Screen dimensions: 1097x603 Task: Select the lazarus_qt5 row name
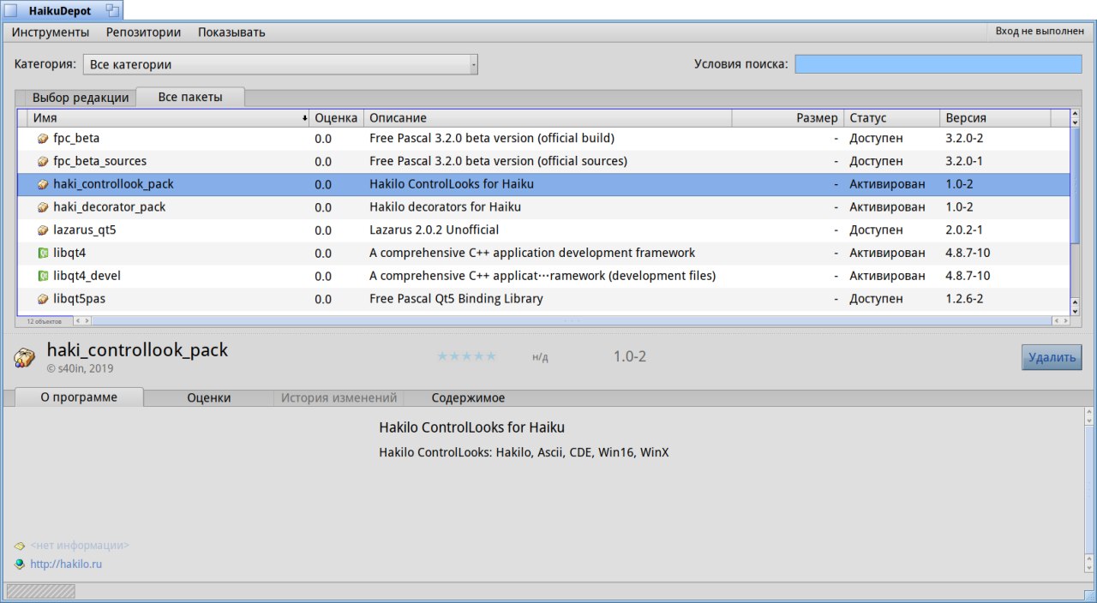[x=85, y=230]
